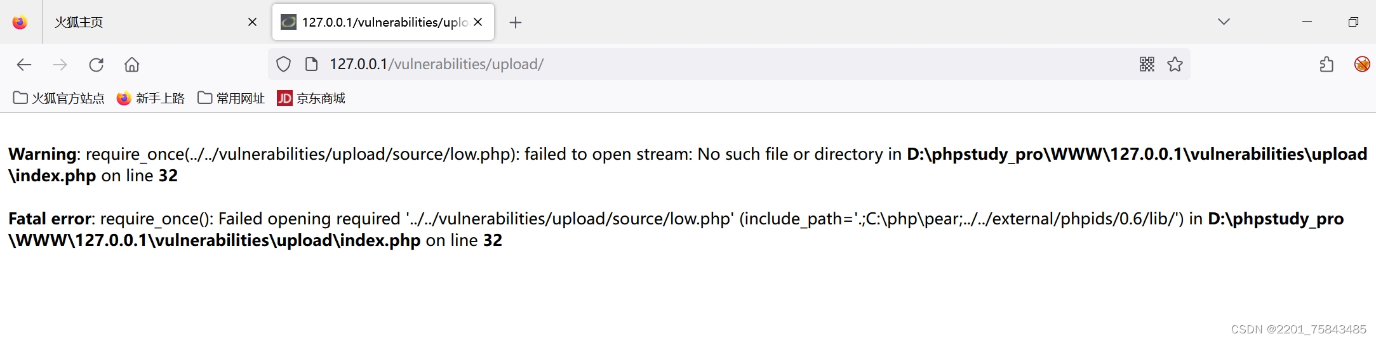Close the 127.0.0.1 vulnerabilities tab
The height and width of the screenshot is (341, 1376).
click(x=478, y=22)
